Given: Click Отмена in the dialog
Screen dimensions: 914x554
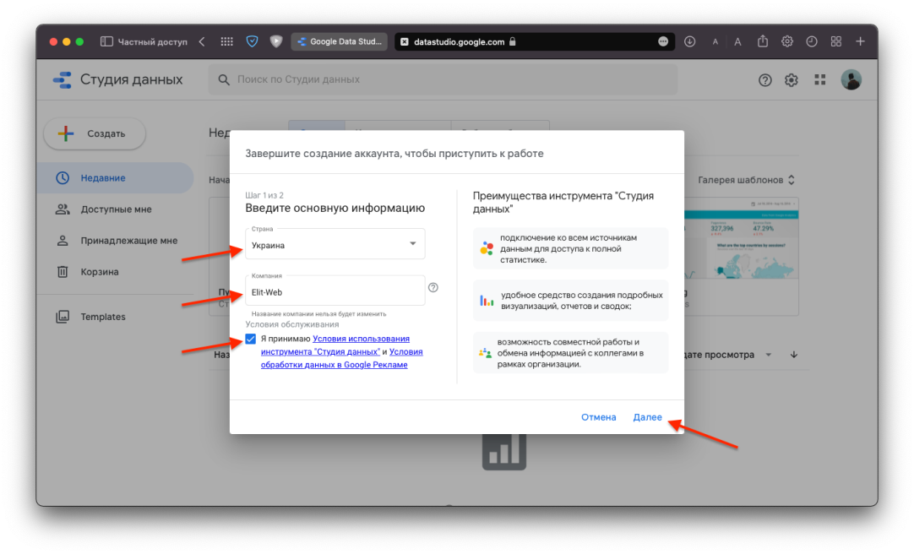Looking at the screenshot, I should 599,417.
